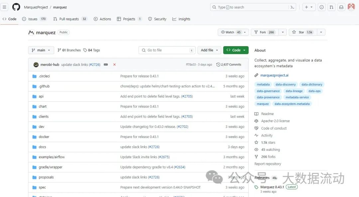The height and width of the screenshot is (197, 359).
Task: Open the green Code dropdown
Action: [x=236, y=50]
